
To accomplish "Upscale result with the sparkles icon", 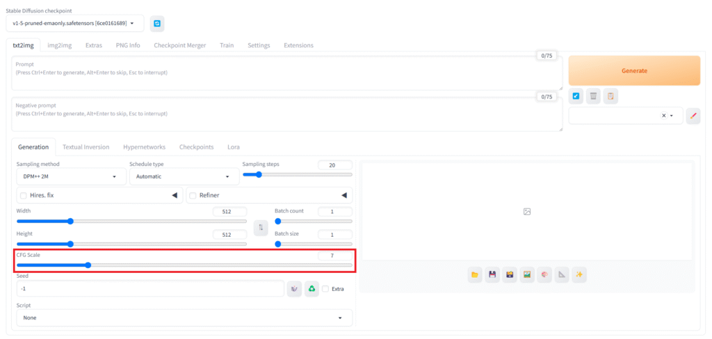I will pyautogui.click(x=578, y=275).
